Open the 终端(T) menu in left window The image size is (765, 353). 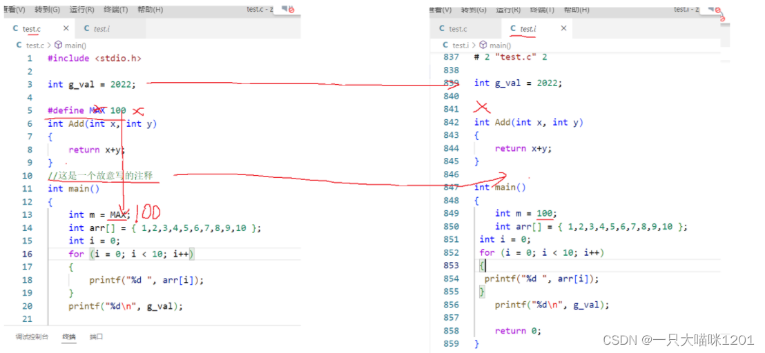[x=115, y=10]
